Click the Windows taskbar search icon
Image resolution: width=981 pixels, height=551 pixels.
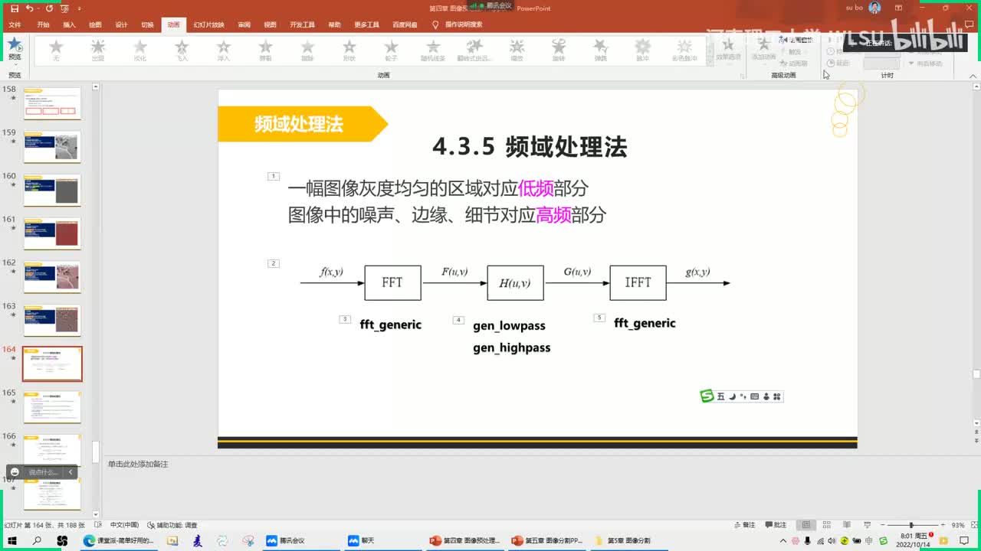point(37,540)
